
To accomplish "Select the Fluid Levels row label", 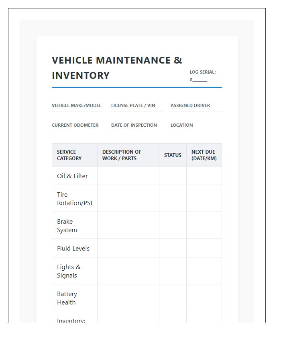I will (x=73, y=249).
